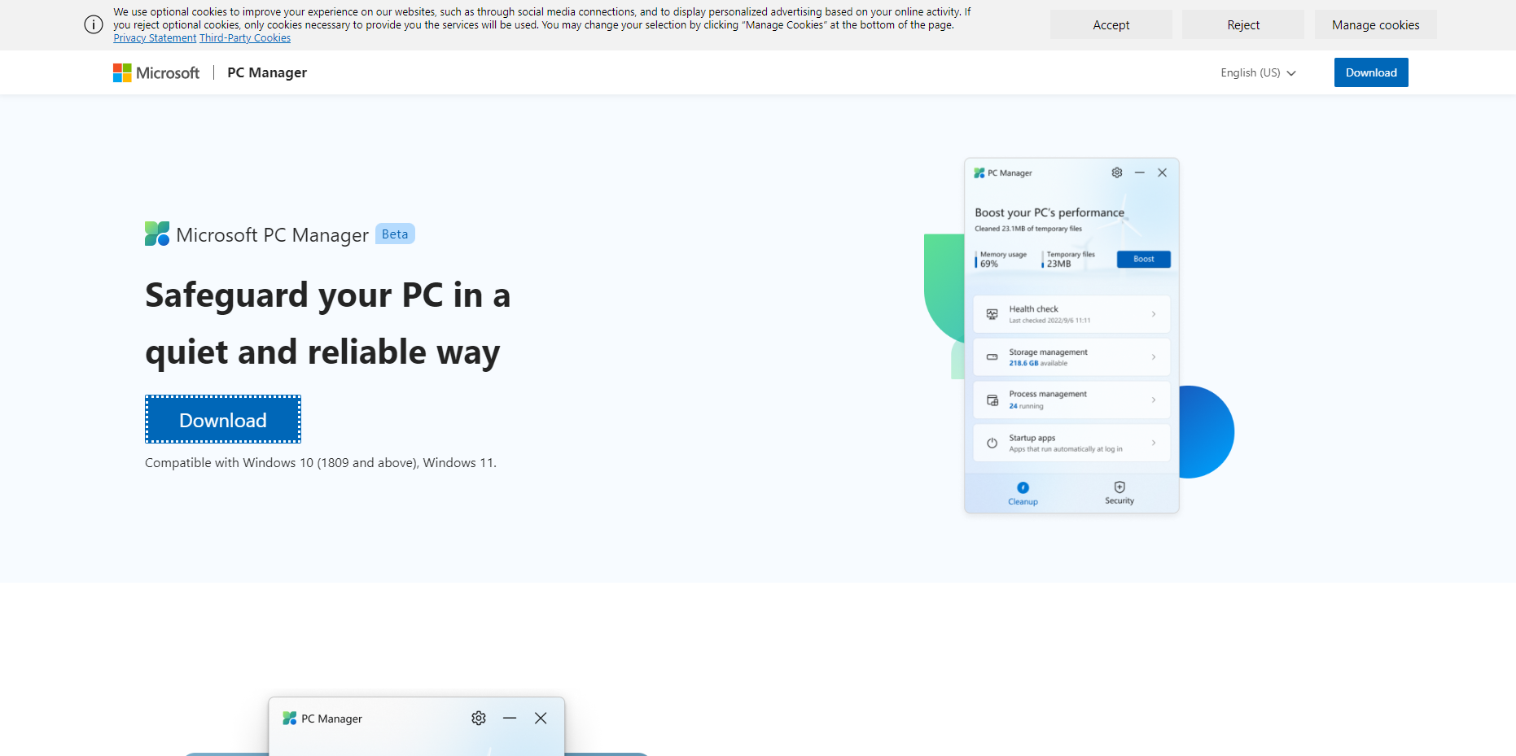1516x756 pixels.
Task: Click the Storage management drive icon
Action: (992, 357)
